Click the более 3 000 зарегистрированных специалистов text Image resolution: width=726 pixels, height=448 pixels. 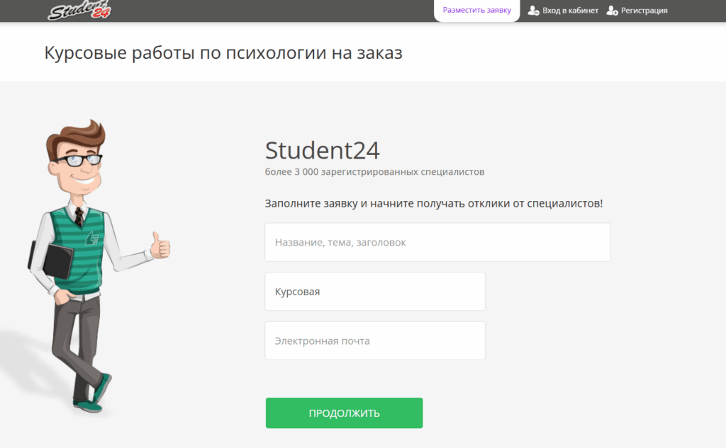point(374,172)
